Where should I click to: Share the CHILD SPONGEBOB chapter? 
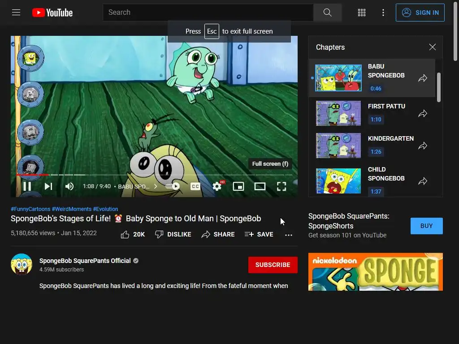click(423, 181)
